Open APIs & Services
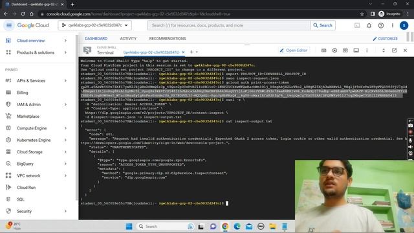414x233 pixels. click(31, 81)
